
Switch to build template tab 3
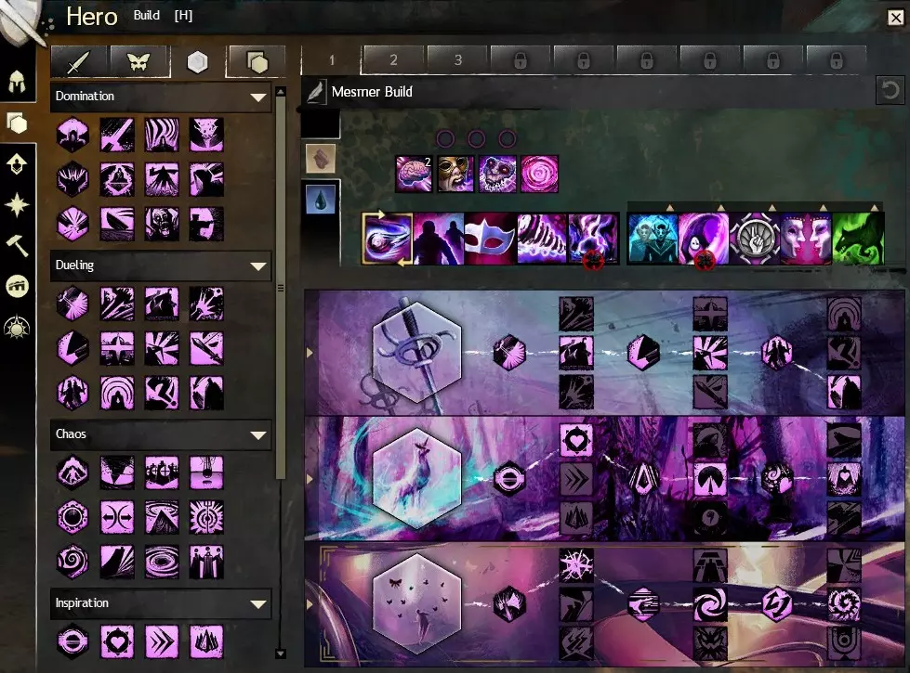[457, 60]
